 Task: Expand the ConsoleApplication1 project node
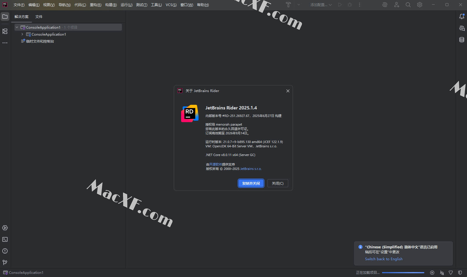pyautogui.click(x=22, y=34)
